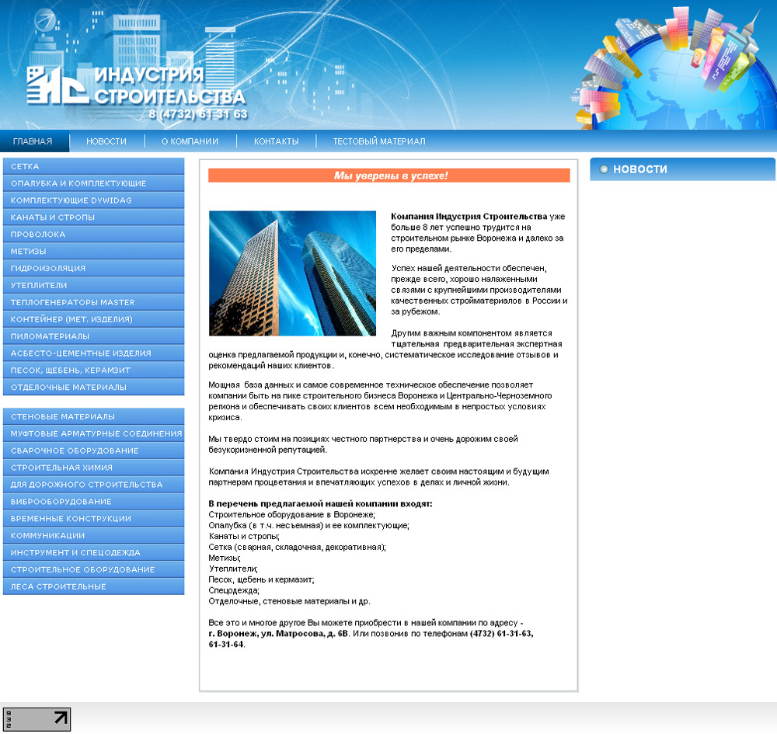Open Временные конструкции category
Image resolution: width=777 pixels, height=734 pixels.
[94, 519]
